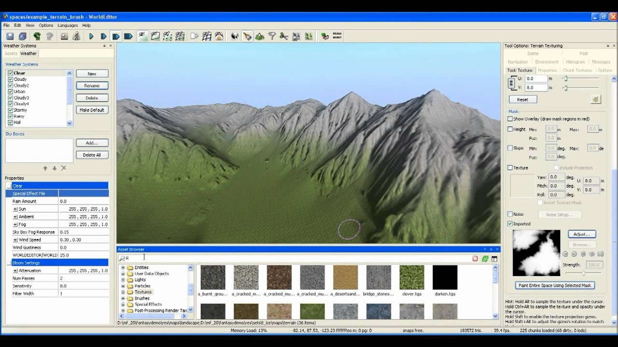Click the Sky Boxes move down arrow

(54, 168)
